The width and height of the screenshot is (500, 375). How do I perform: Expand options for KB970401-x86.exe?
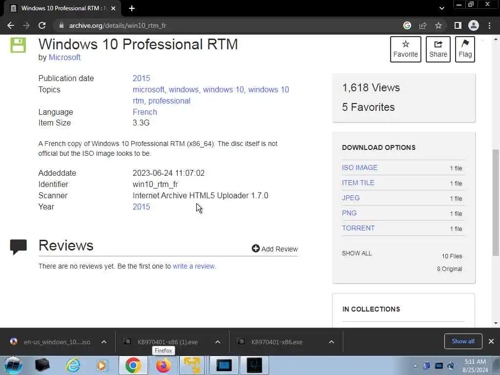332,342
